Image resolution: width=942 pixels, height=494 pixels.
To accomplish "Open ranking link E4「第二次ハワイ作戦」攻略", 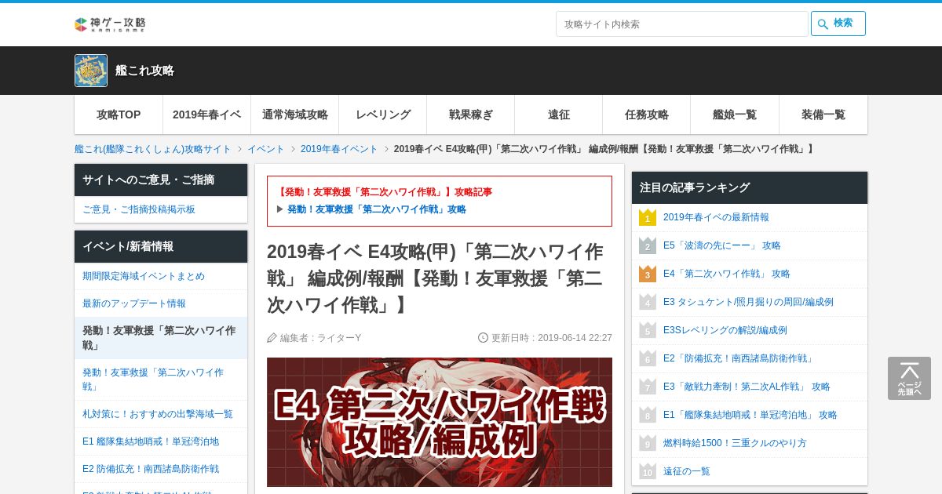I will (727, 274).
